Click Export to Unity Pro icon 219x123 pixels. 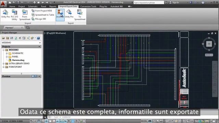pyautogui.click(x=69, y=14)
